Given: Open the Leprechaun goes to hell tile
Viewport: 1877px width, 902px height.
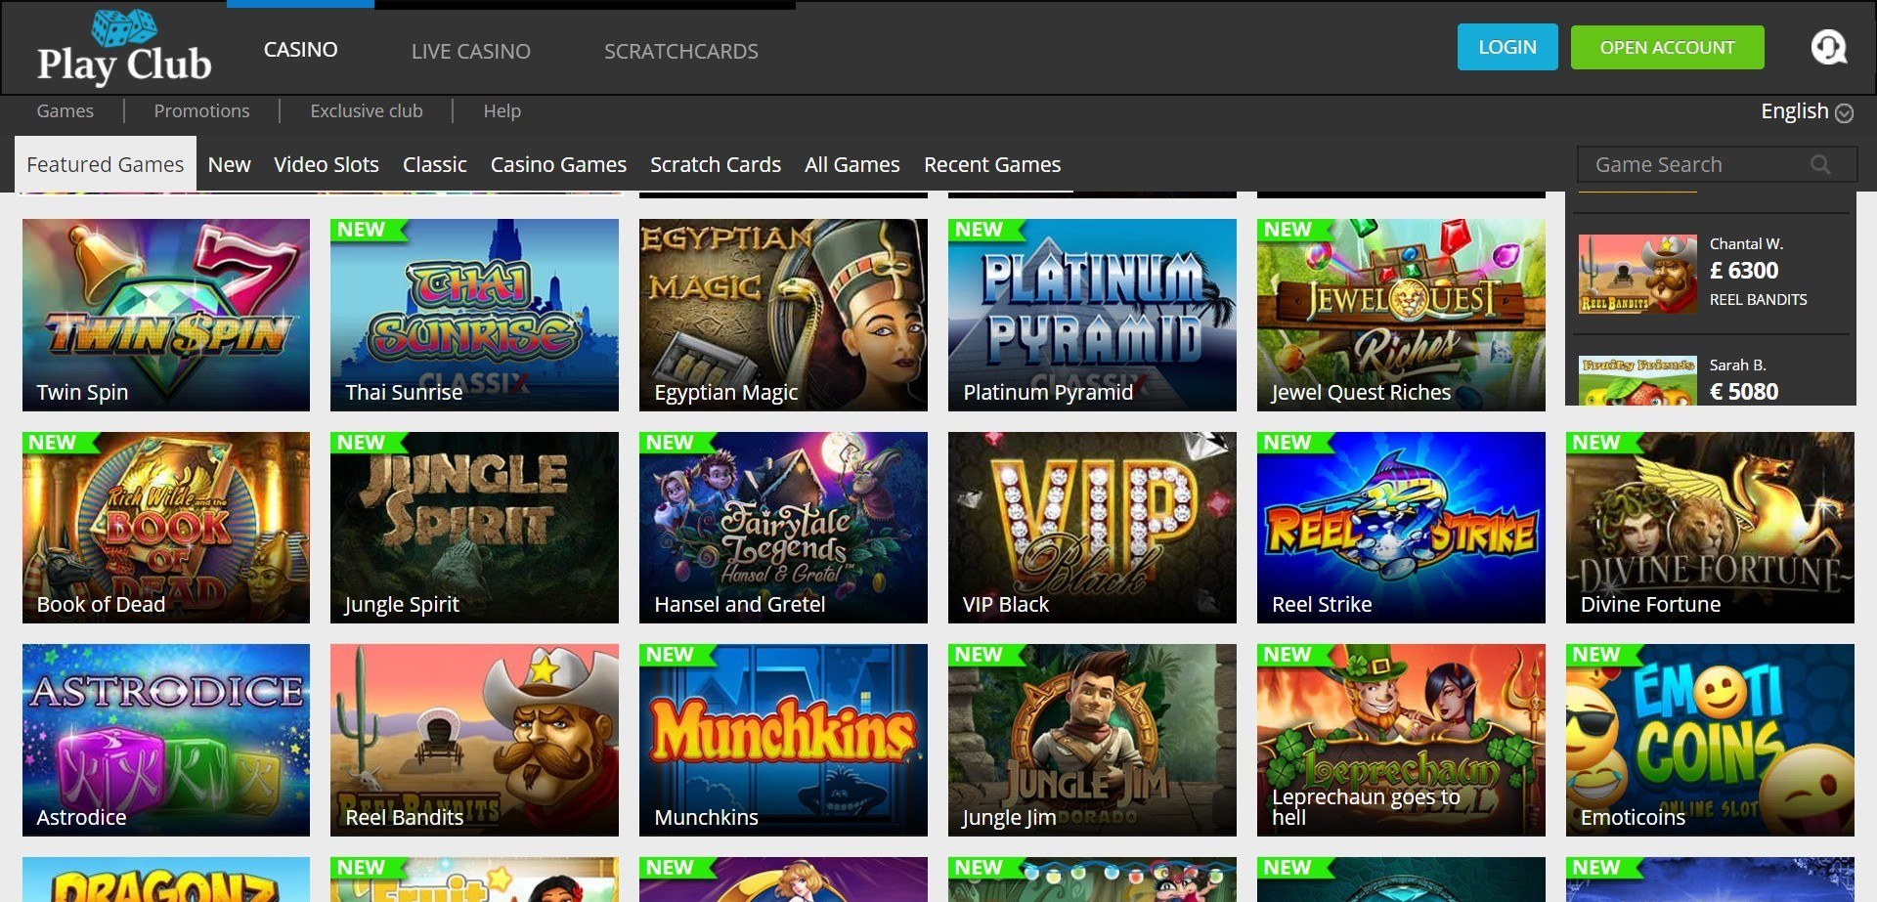Looking at the screenshot, I should (x=1401, y=740).
